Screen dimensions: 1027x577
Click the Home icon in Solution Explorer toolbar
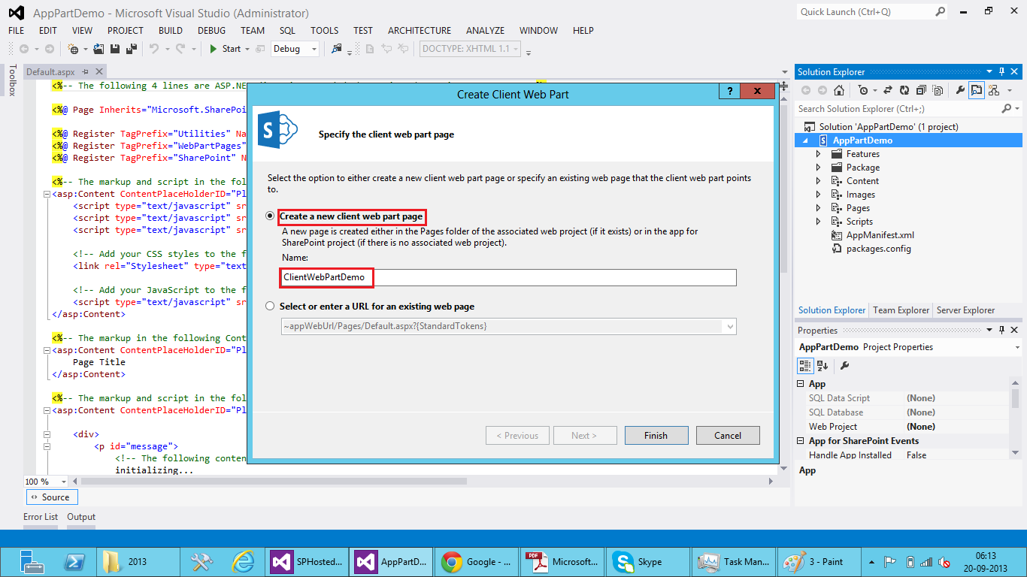click(838, 89)
